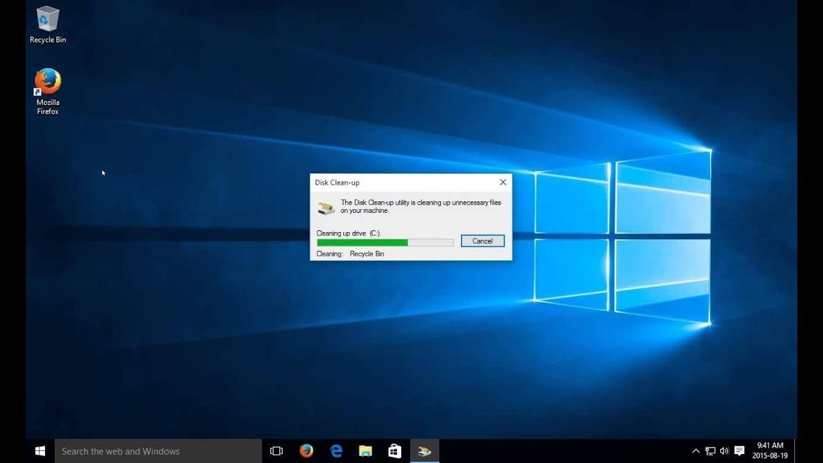This screenshot has width=823, height=463.
Task: Click the Disk Clean-up drive icon in dialog
Action: click(325, 207)
